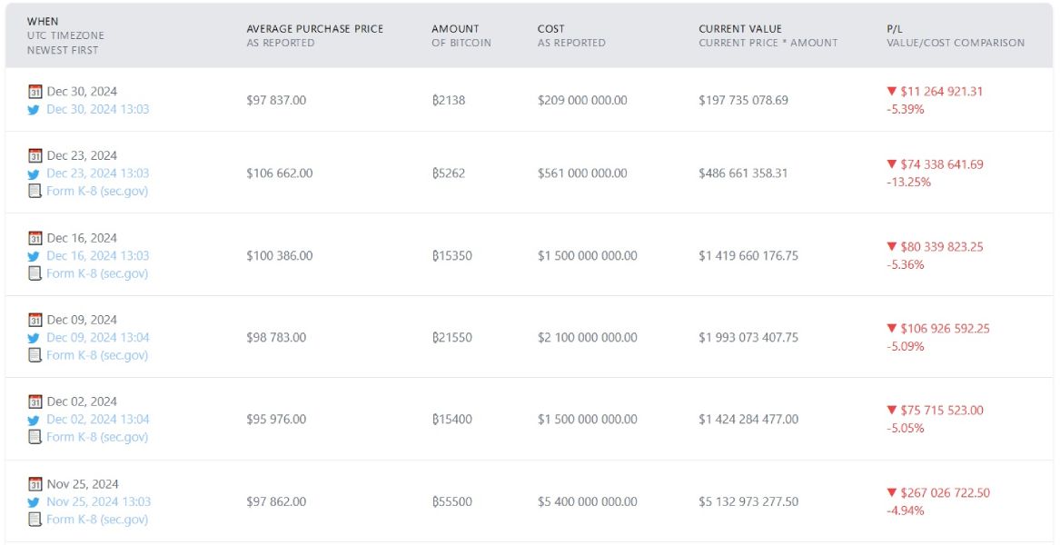
Task: Click Twitter bird icon for Nov 25 row
Action: (35, 502)
